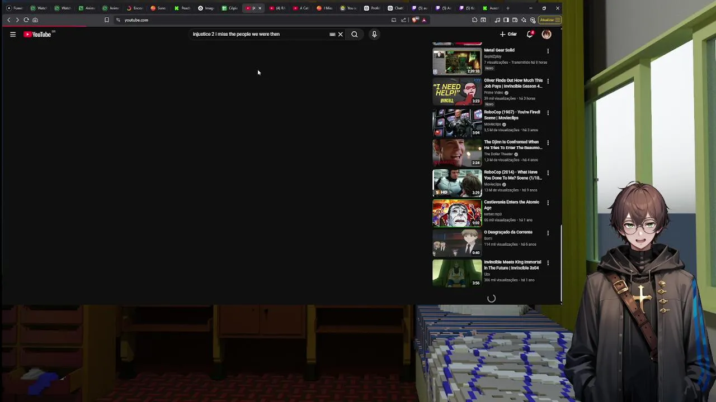Open Metal Gear Solid stream thumbnail
Viewport: 716px width, 402px height.
click(457, 60)
